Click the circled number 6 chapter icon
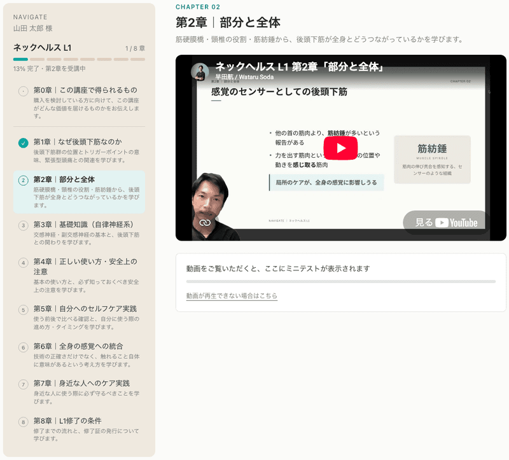 (23, 347)
